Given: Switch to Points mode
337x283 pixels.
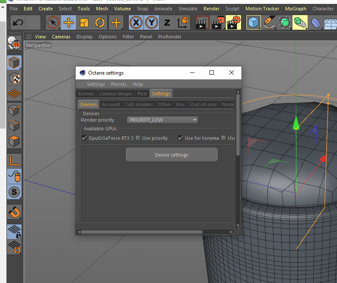Looking at the screenshot, I should [x=14, y=110].
